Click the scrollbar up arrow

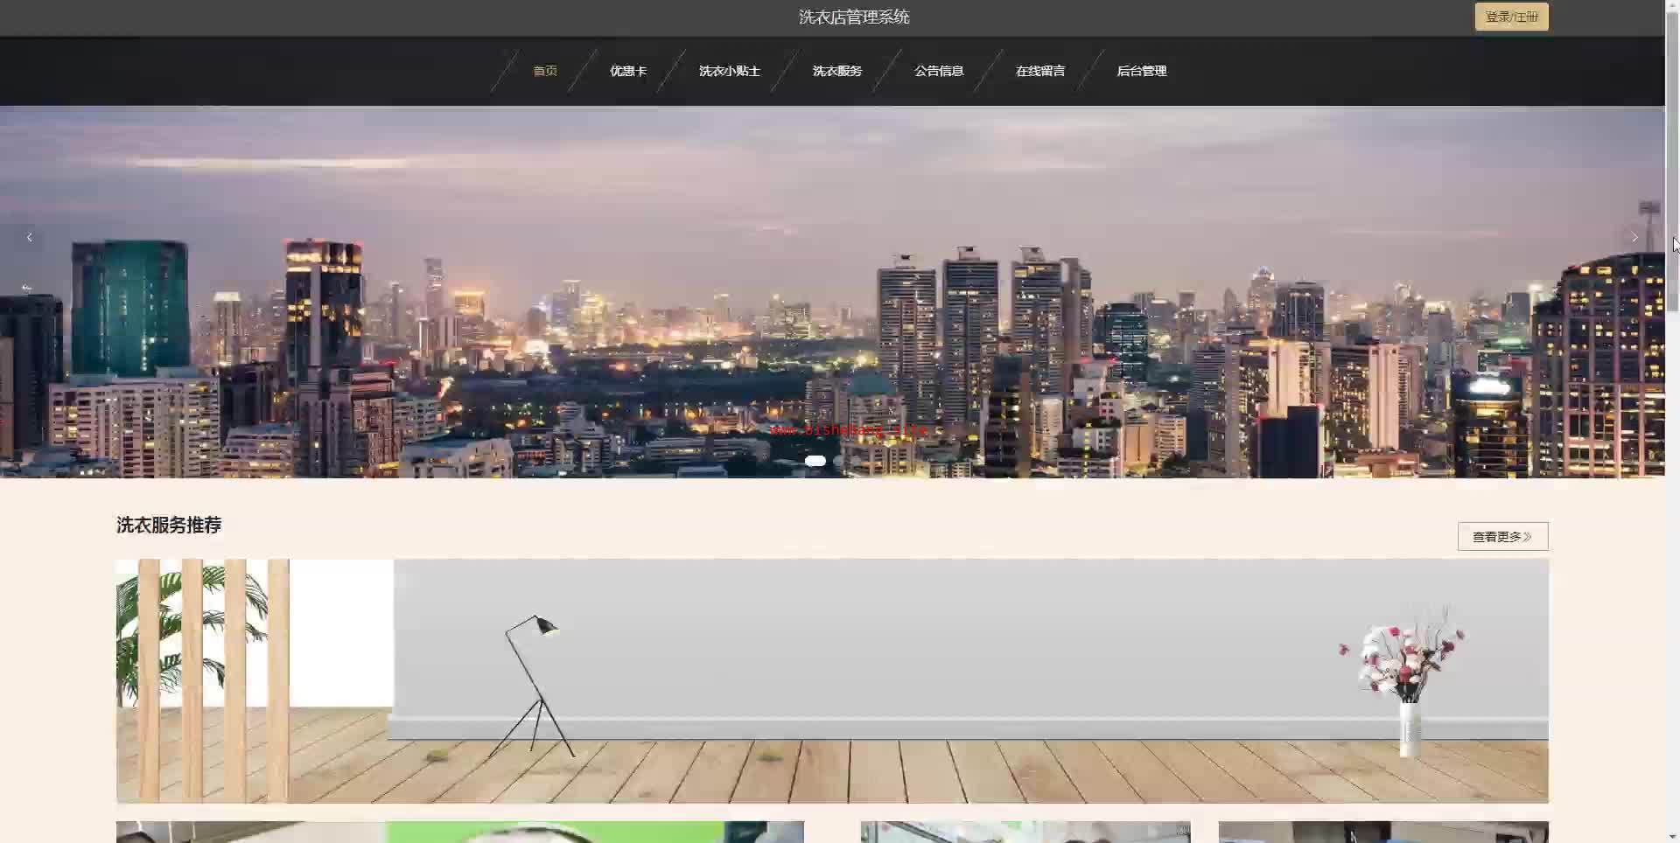tap(1672, 5)
